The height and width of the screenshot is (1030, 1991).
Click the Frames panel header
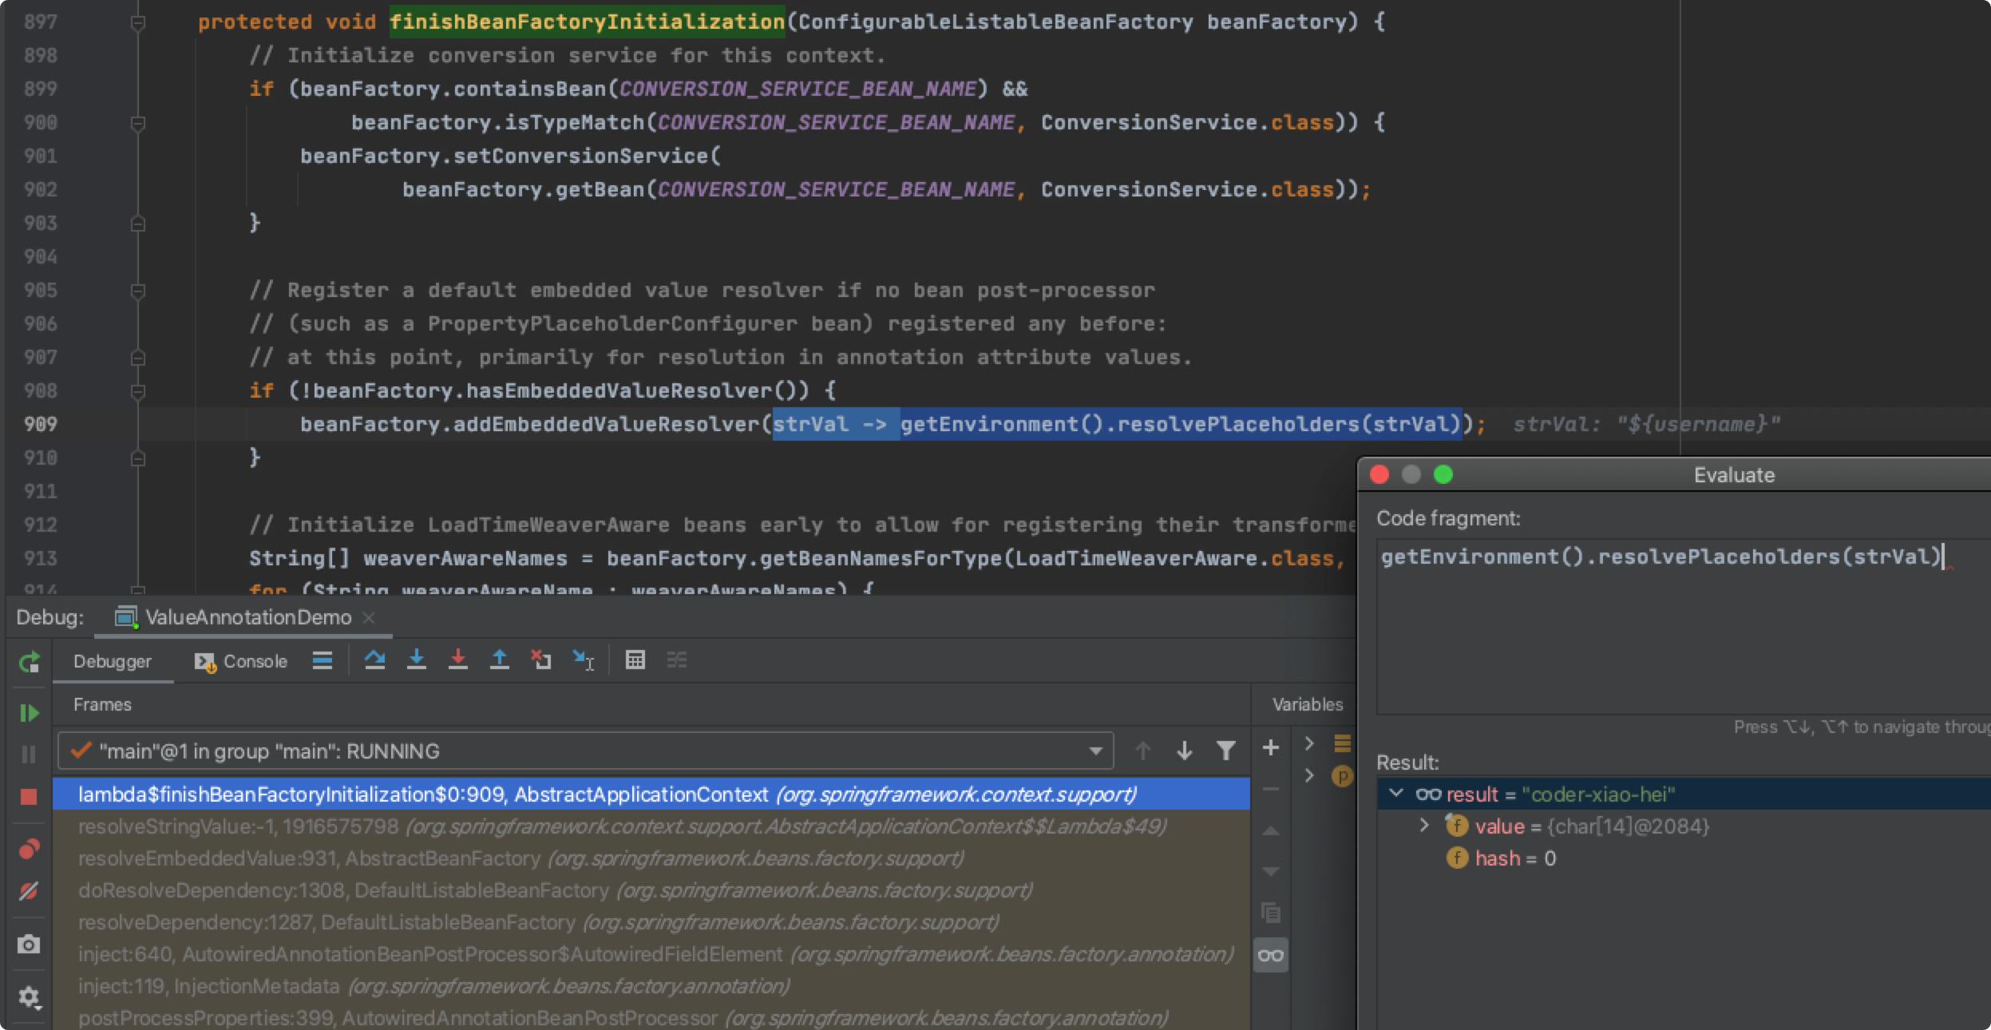[x=102, y=704]
